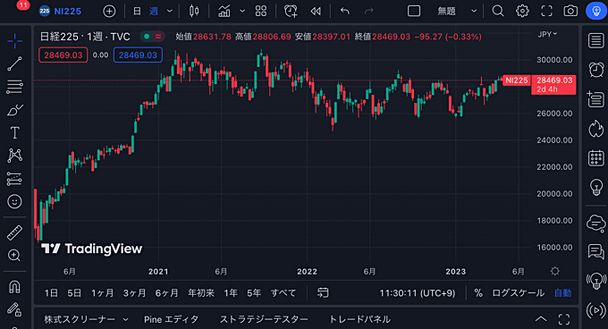Open the indicators menu
The height and width of the screenshot is (329, 608).
pyautogui.click(x=224, y=12)
